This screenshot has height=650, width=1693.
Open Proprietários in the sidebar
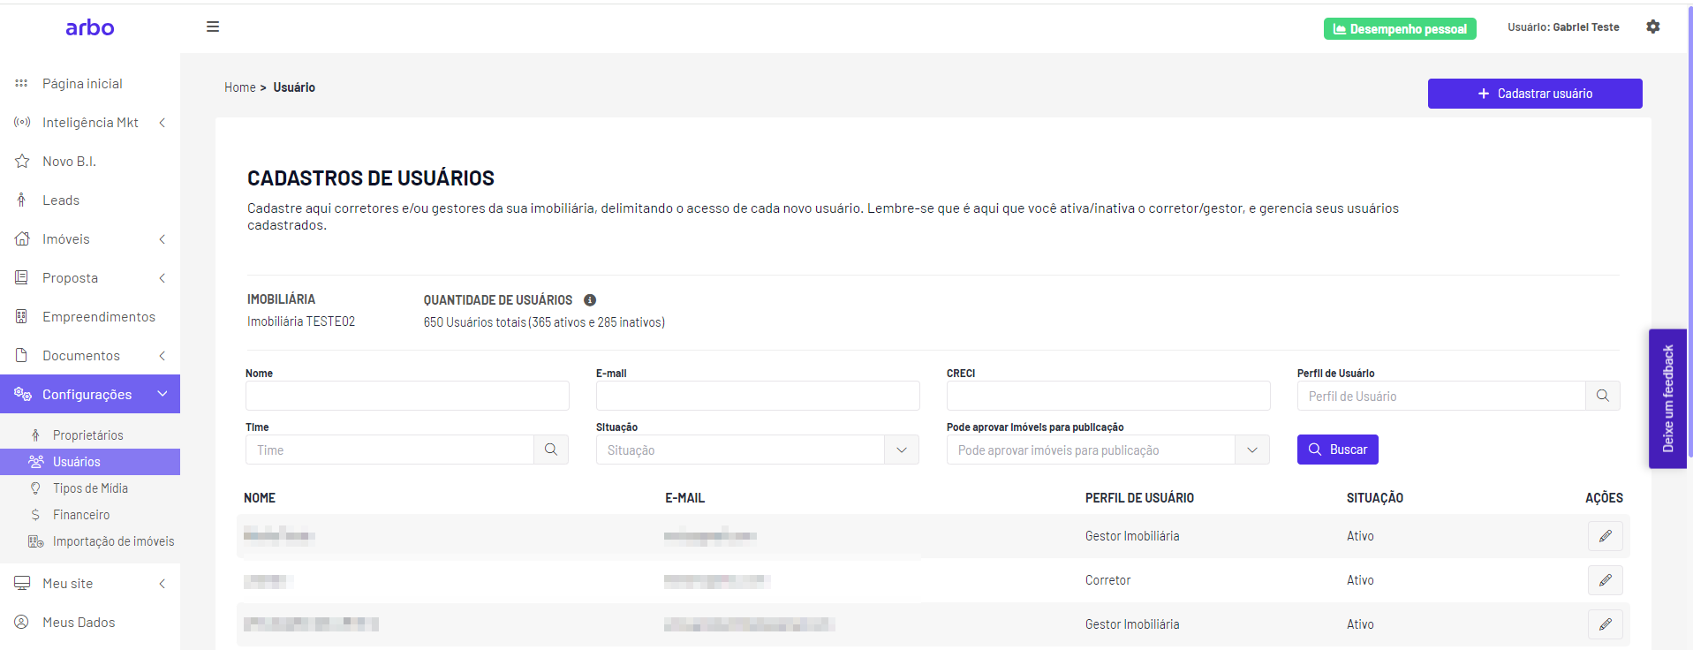[x=87, y=435]
